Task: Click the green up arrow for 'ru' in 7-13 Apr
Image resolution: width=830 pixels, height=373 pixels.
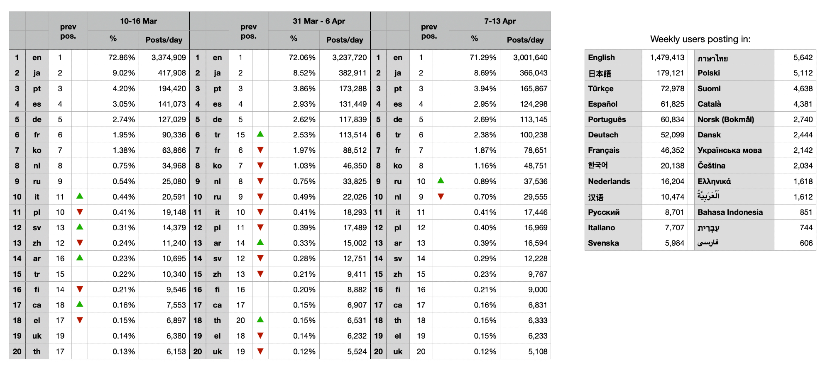Action: pyautogui.click(x=441, y=180)
